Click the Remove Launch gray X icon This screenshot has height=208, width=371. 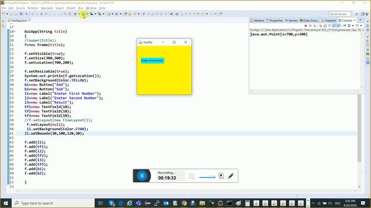click(310, 25)
